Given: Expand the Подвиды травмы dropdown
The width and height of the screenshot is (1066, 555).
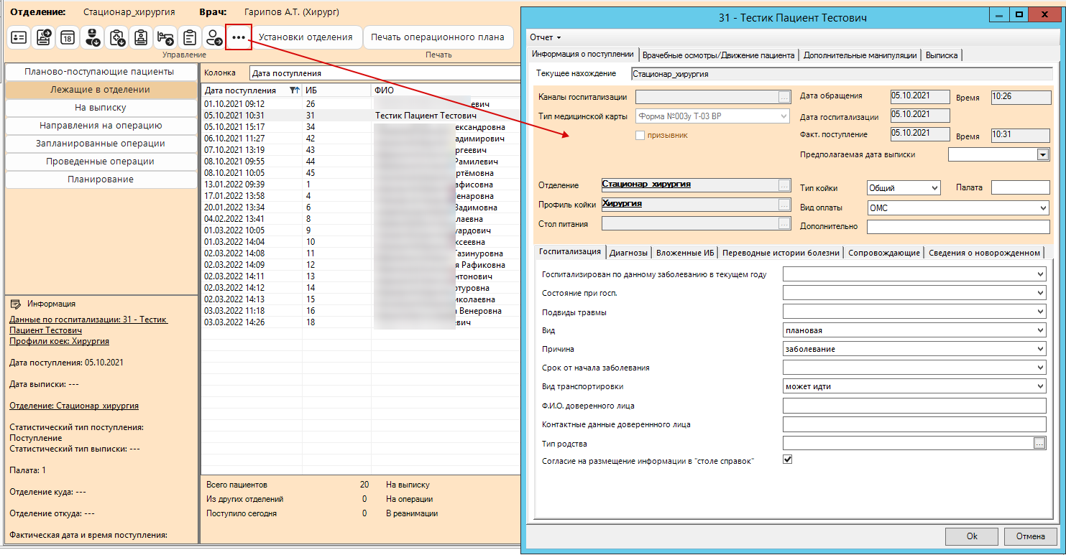Looking at the screenshot, I should [1040, 312].
